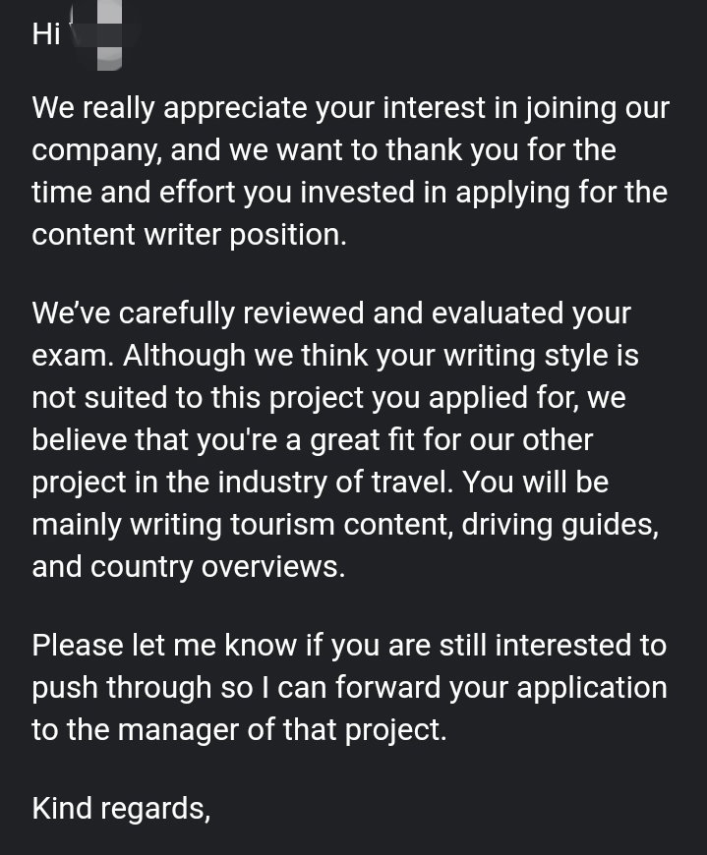The image size is (707, 855).
Task: Click the greeting word "Hi"
Action: [x=46, y=33]
